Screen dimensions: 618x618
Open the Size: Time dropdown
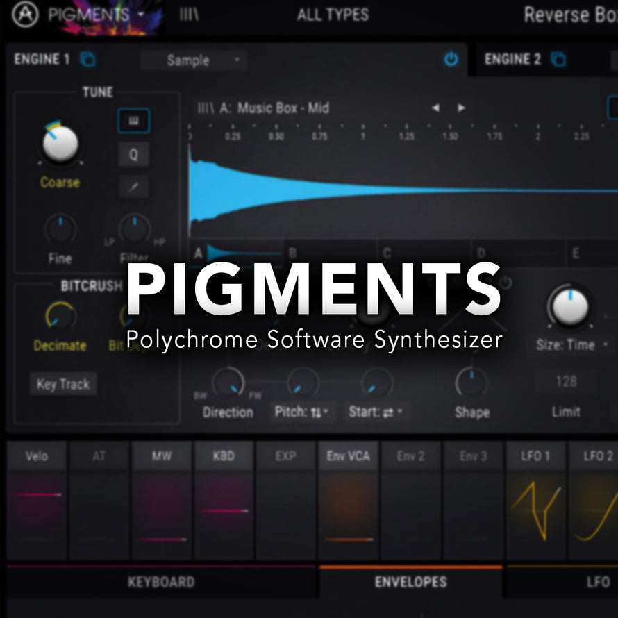(x=571, y=345)
